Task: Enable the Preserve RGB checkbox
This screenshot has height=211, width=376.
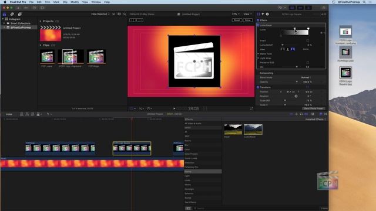Action: 308,63
